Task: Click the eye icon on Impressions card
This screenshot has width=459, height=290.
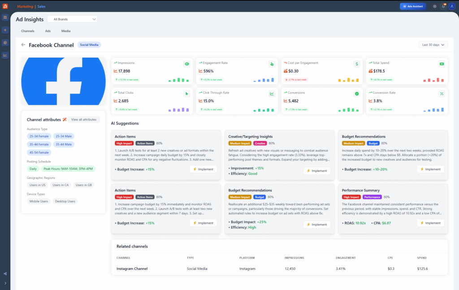Action: (187, 64)
